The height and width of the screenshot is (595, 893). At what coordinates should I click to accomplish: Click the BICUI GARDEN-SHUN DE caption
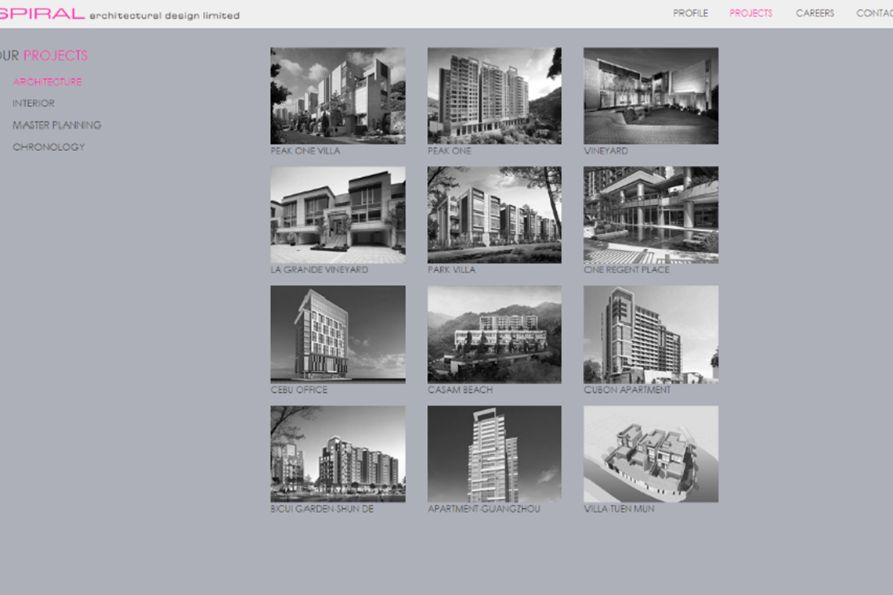click(x=323, y=509)
